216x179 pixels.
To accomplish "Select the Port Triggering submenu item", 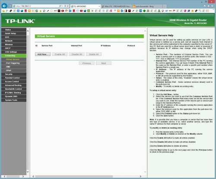I will pyautogui.click(x=14, y=63).
